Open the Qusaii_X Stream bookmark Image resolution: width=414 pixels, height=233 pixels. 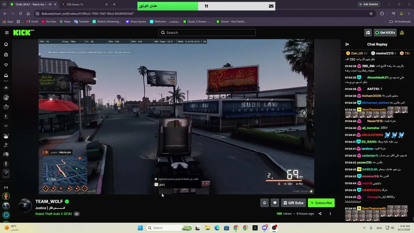[x=197, y=22]
